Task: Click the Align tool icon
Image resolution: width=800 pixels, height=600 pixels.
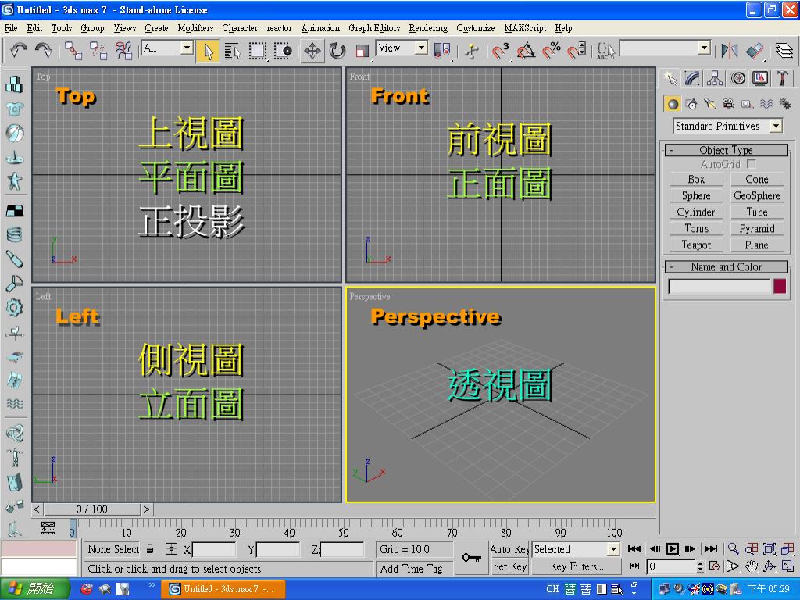Action: (x=755, y=51)
